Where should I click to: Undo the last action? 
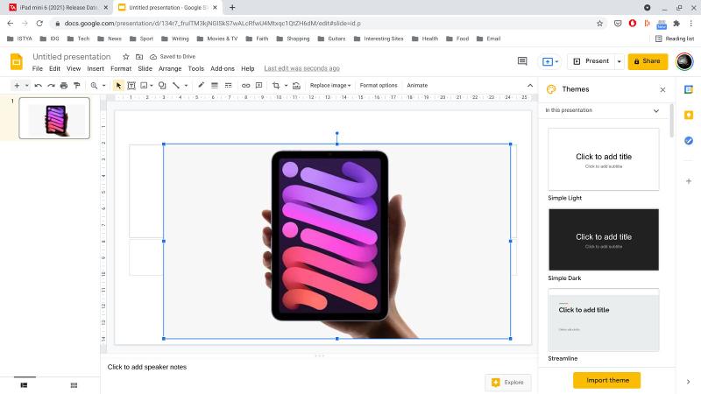pyautogui.click(x=39, y=85)
